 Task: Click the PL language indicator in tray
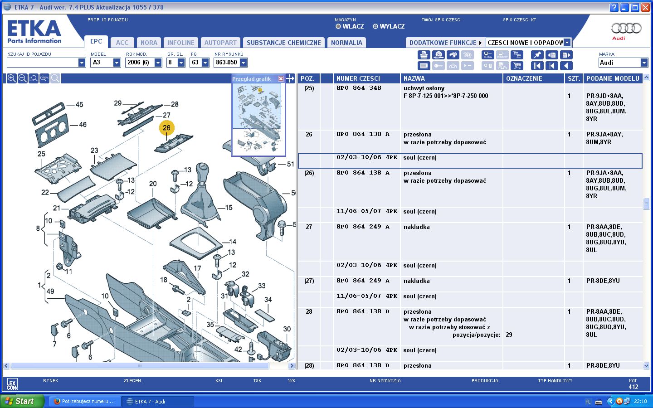[x=588, y=402]
